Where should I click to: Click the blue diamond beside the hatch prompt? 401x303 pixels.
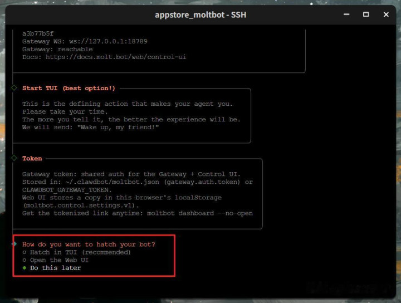pyautogui.click(x=14, y=244)
